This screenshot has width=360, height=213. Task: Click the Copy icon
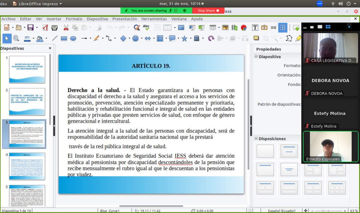coord(75,28)
